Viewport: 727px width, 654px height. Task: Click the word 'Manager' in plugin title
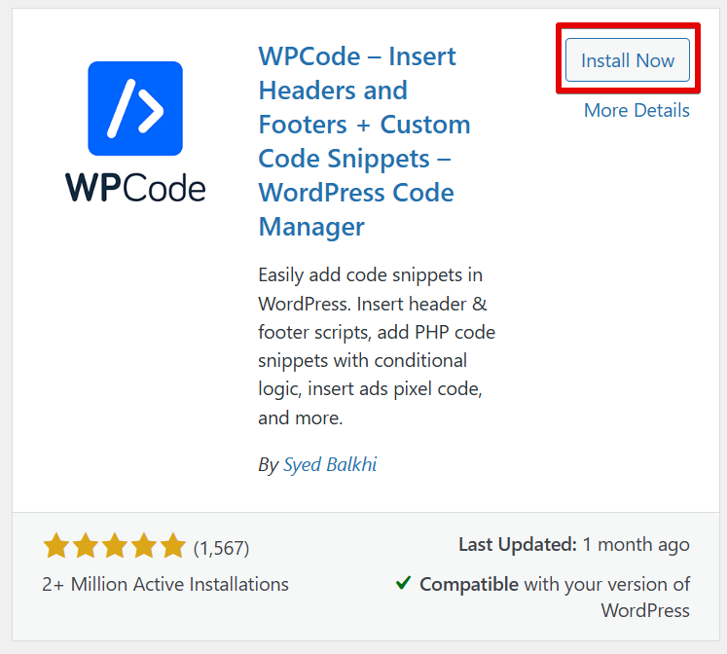(x=311, y=227)
